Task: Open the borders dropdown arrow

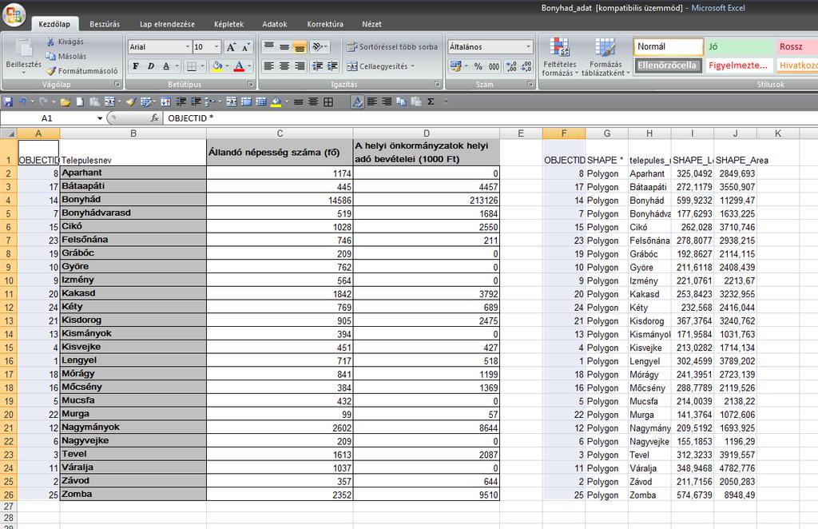Action: click(x=202, y=66)
